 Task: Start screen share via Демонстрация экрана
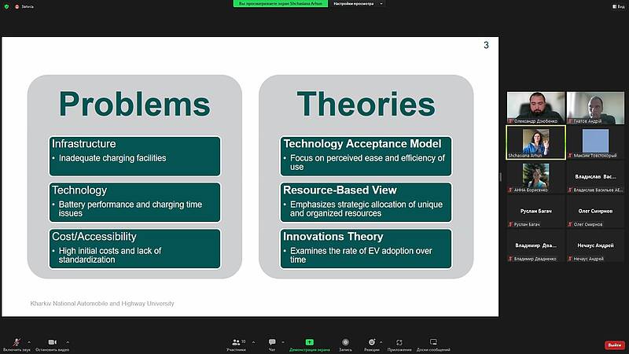[309, 344]
